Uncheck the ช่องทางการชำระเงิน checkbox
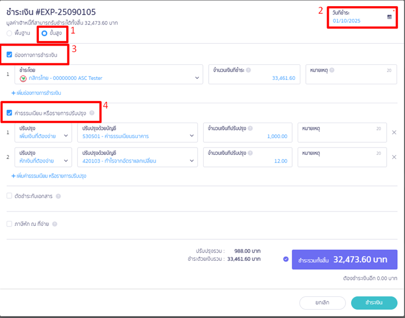Image resolution: width=405 pixels, height=318 pixels. click(x=9, y=55)
